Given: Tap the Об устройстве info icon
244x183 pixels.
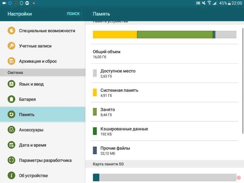Looking at the screenshot, I should click(11, 176).
